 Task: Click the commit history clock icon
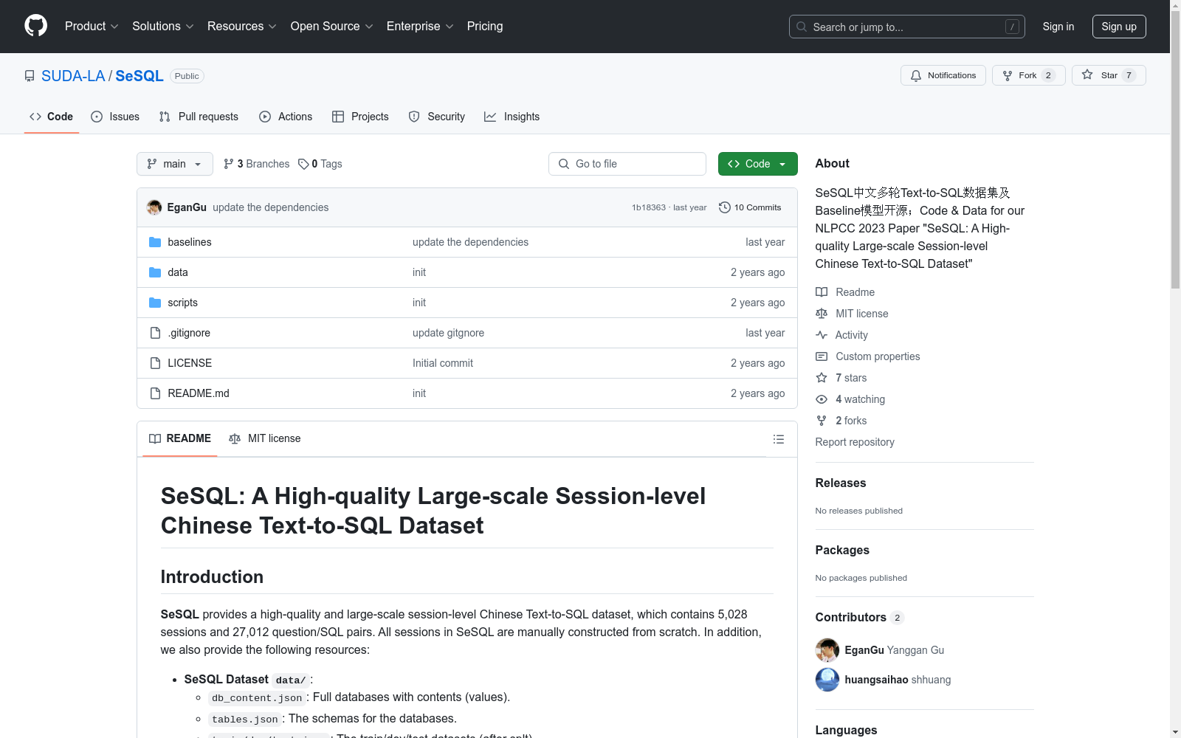(725, 207)
